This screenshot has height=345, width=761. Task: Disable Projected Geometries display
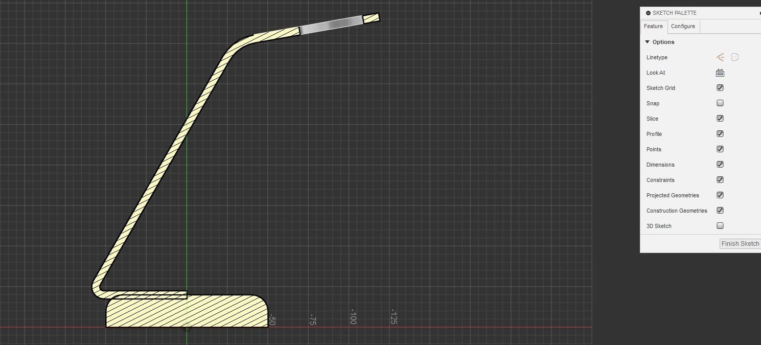720,195
